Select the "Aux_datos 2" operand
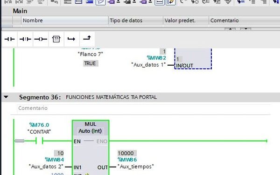This screenshot has height=175, width=280. coord(46,167)
